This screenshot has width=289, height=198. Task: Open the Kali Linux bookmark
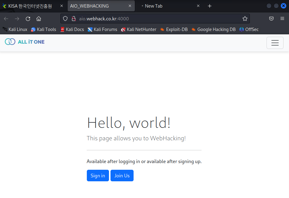(15, 29)
